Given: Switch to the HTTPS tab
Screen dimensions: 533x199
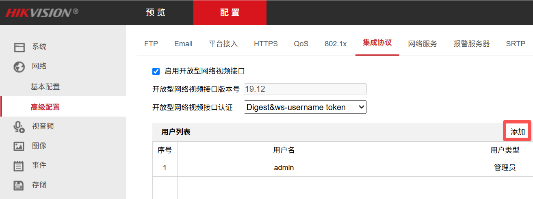Looking at the screenshot, I should 266,44.
